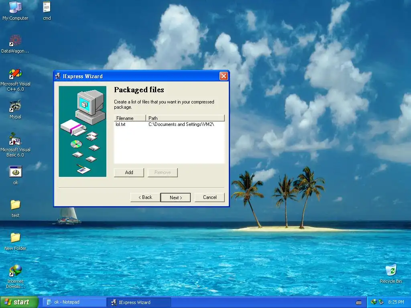Open the Windows start menu
411x308 pixels.
19,302
